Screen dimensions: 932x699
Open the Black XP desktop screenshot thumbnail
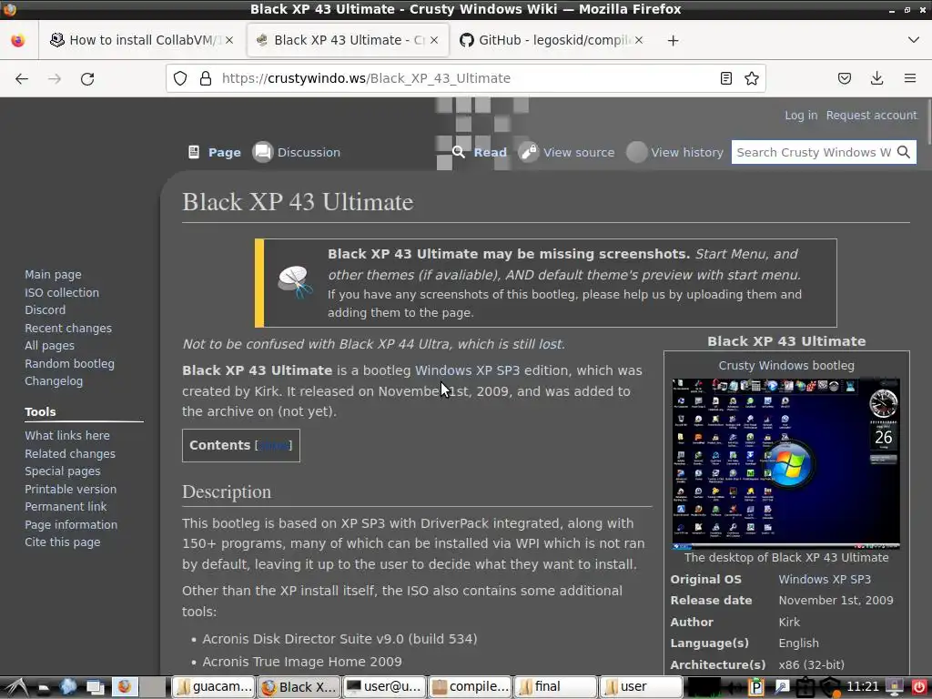785,463
